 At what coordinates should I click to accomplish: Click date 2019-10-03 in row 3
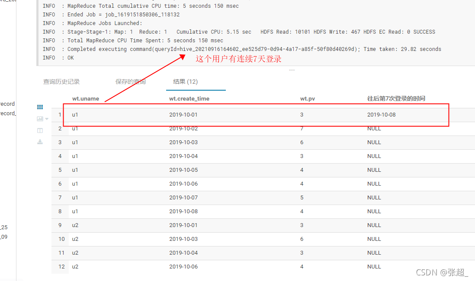click(x=183, y=142)
